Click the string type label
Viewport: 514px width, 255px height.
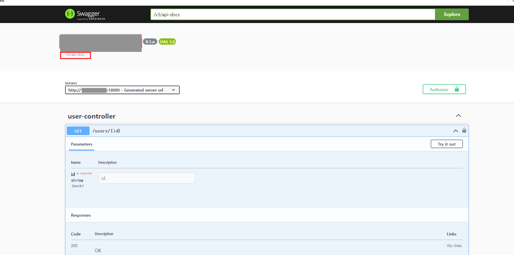pyautogui.click(x=77, y=180)
